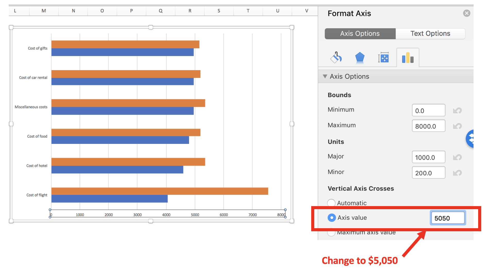Click the orange Cost of flight bar
This screenshot has height=276, width=490.
point(160,191)
